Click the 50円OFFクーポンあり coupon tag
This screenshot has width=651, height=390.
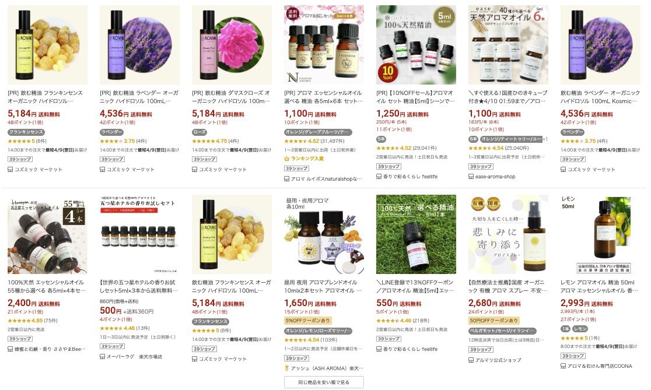(x=494, y=320)
